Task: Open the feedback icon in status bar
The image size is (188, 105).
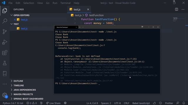Action: coord(178,103)
